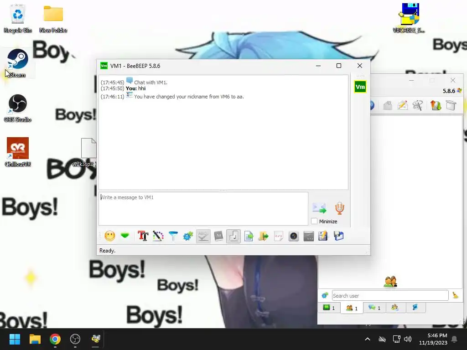Click the send file document icon

point(249,236)
